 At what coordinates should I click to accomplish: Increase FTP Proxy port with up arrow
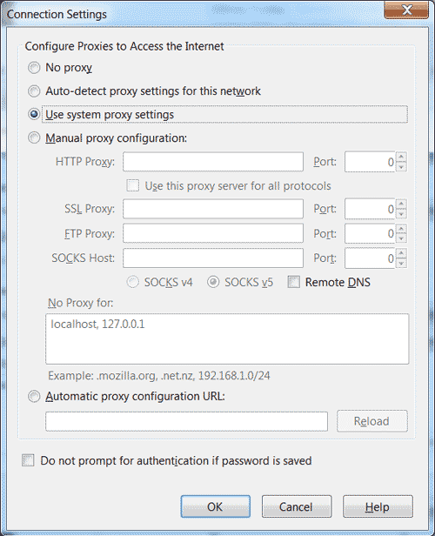tap(401, 229)
